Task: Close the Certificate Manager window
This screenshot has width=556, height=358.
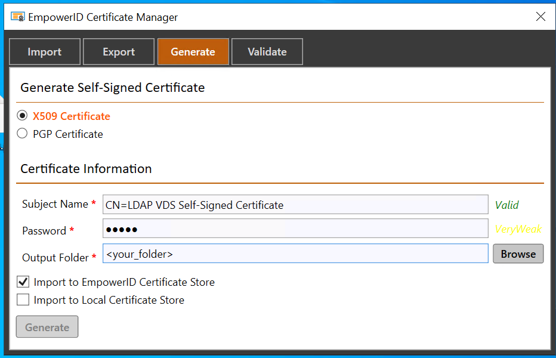Action: 540,17
